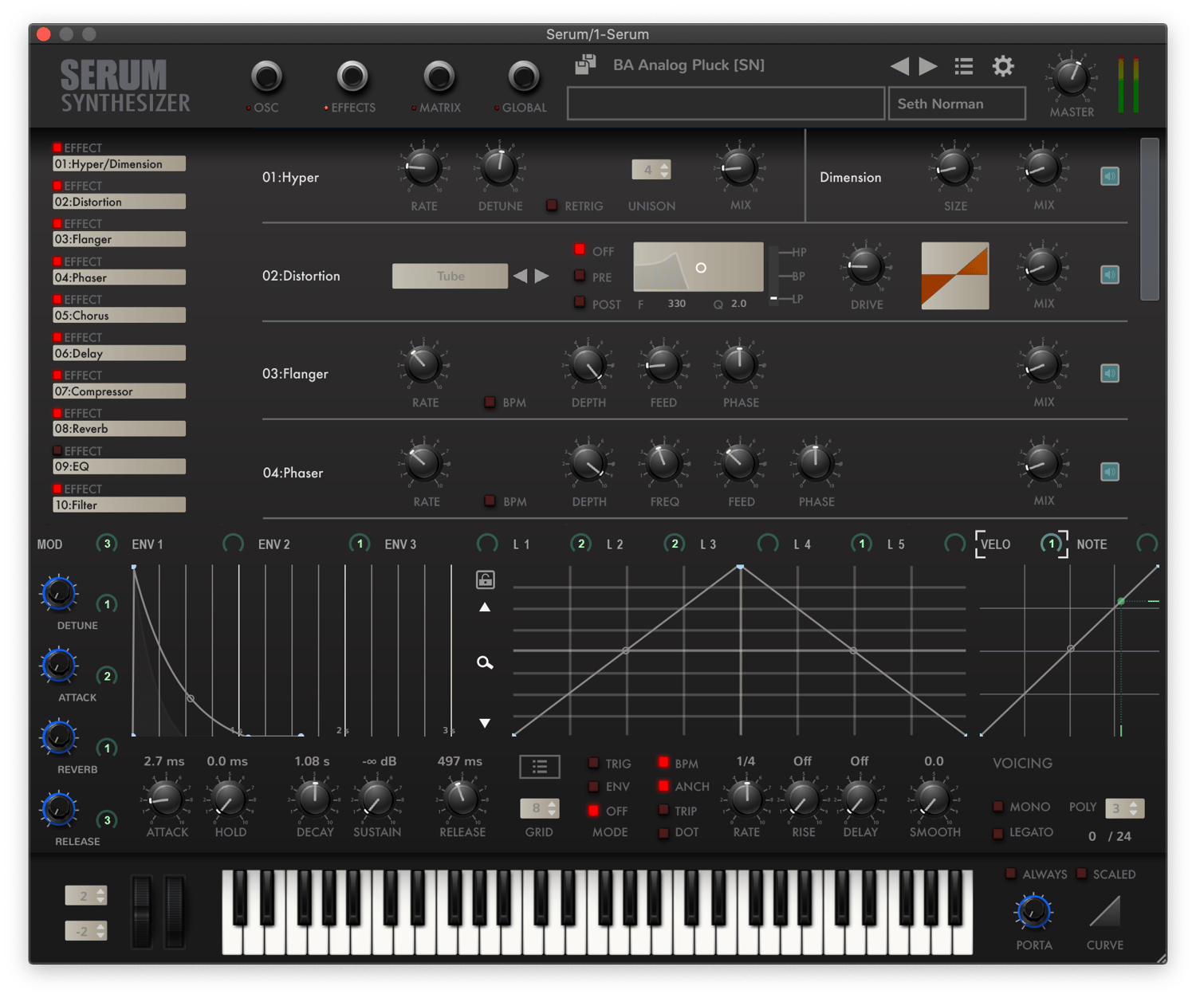The height and width of the screenshot is (998, 1196).
Task: Switch to the GLOBAL tab
Action: pos(523,78)
